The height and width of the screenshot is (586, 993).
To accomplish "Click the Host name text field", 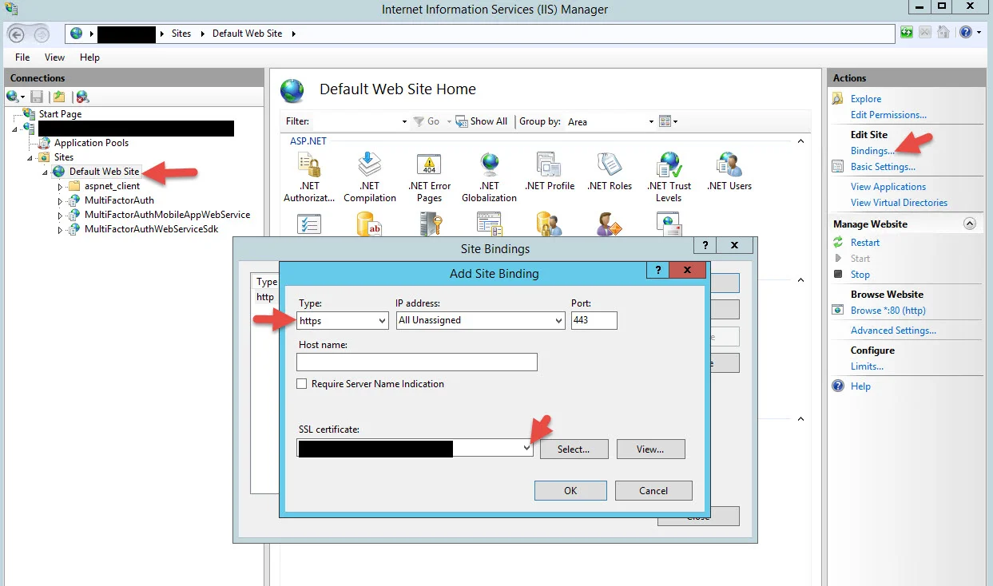I will tap(416, 362).
